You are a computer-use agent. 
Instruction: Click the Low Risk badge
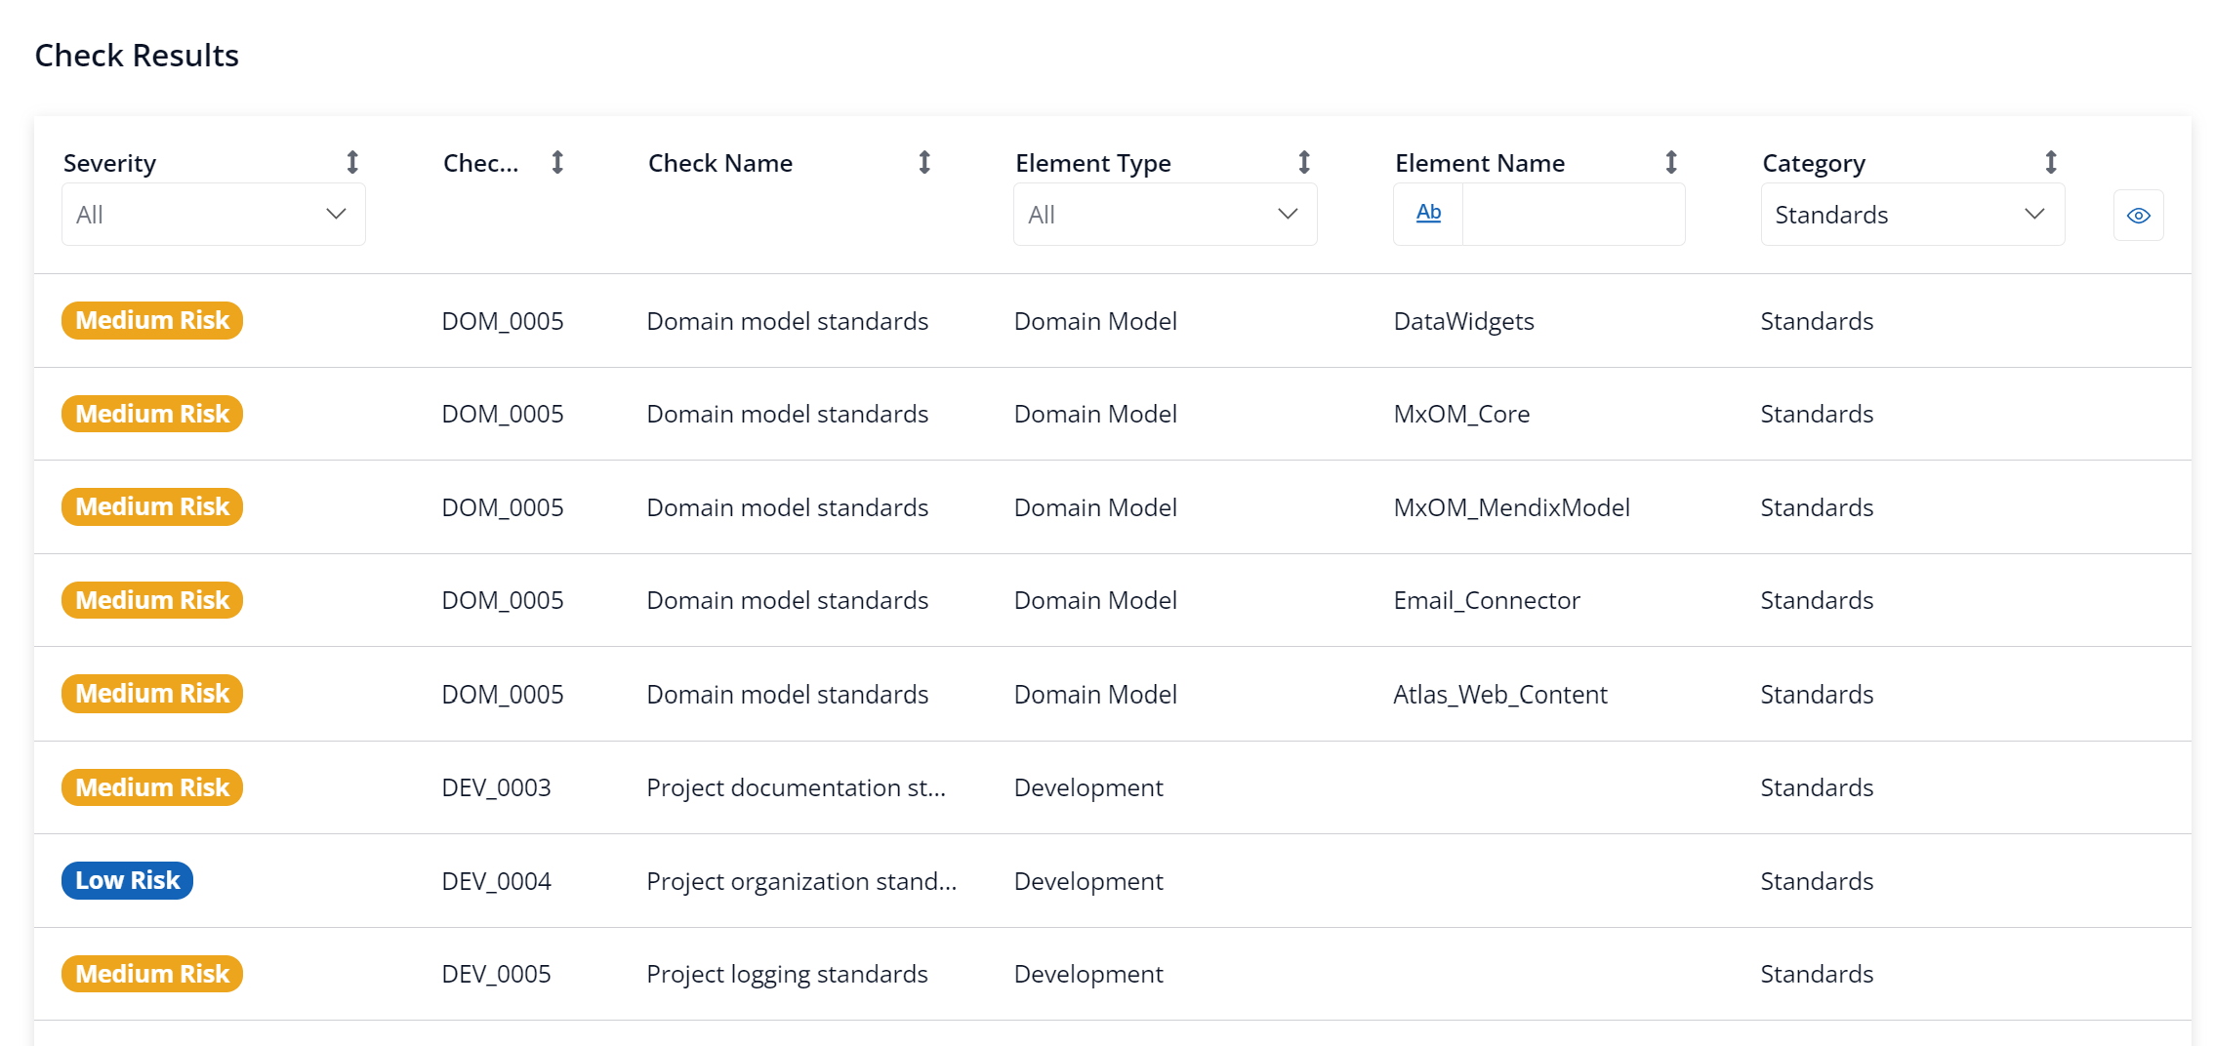pyautogui.click(x=128, y=881)
